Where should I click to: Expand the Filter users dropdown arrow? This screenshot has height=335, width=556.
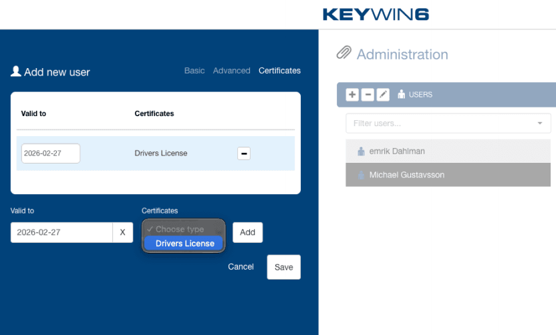tap(539, 123)
